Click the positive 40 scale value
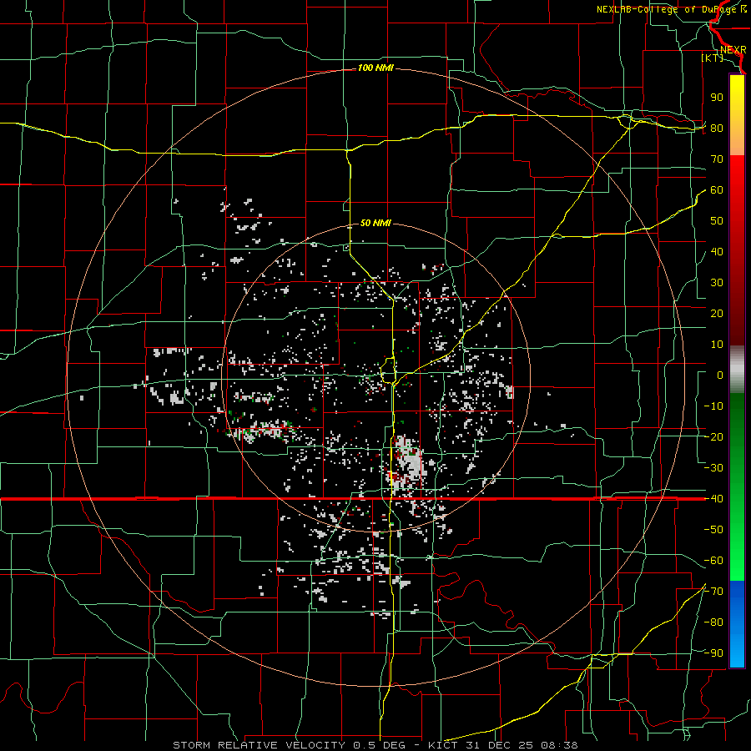This screenshot has height=751, width=751. [x=717, y=252]
